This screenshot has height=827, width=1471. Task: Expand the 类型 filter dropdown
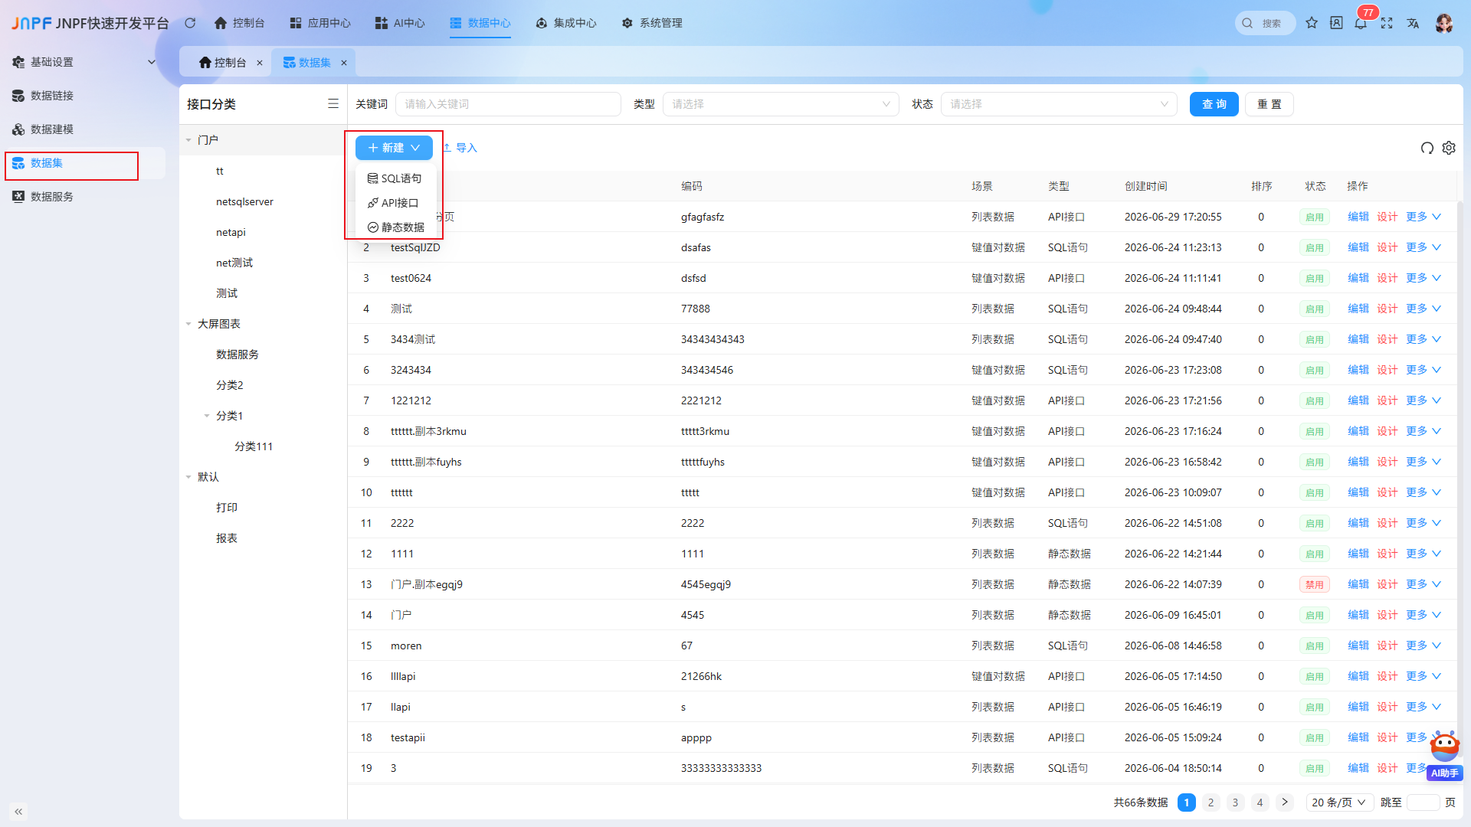point(781,104)
